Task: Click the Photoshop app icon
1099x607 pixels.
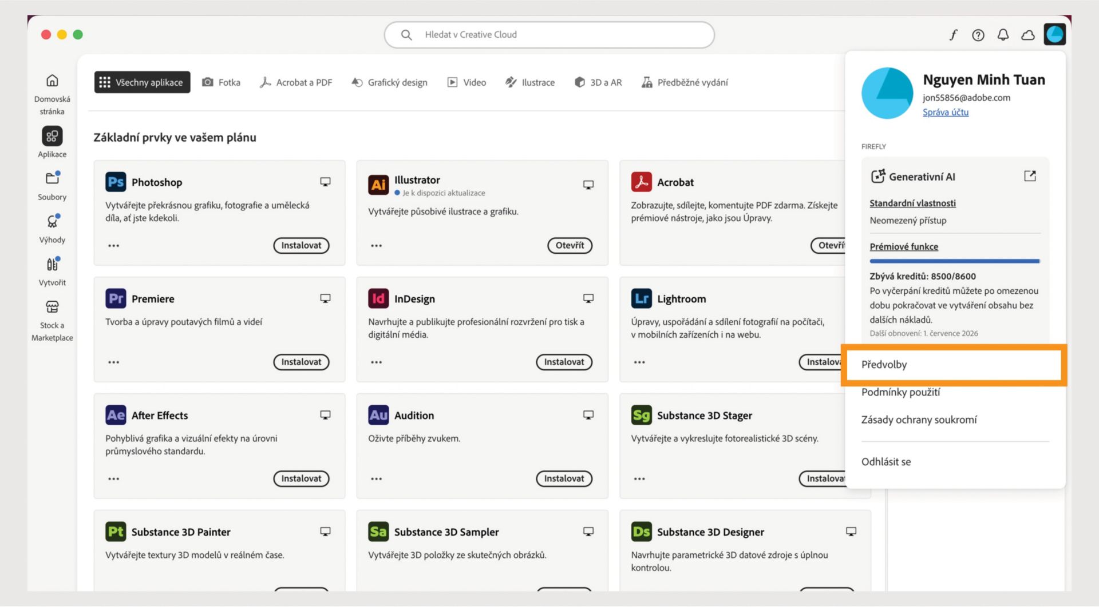Action: [x=116, y=182]
